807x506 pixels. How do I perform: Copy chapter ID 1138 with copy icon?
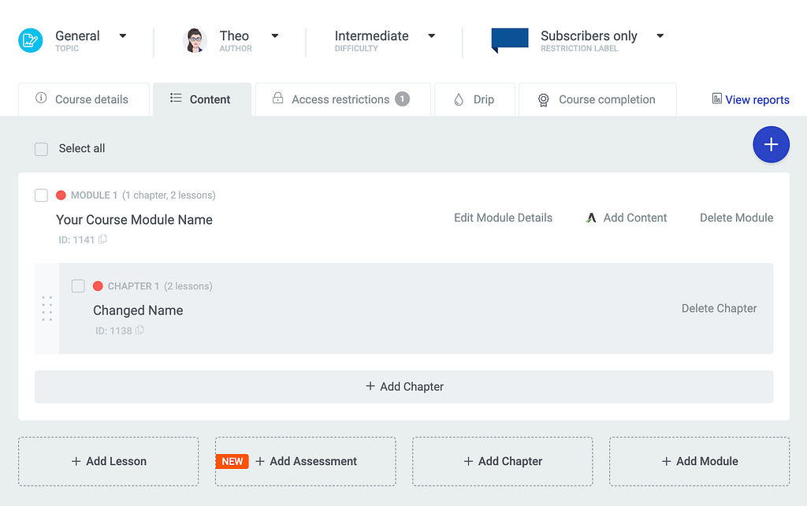[x=139, y=331]
